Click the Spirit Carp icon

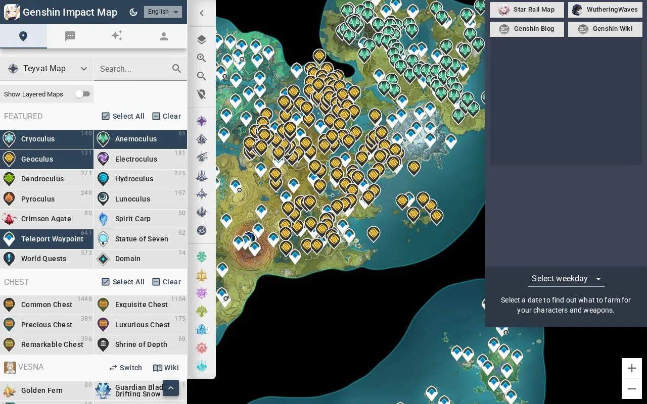103,219
